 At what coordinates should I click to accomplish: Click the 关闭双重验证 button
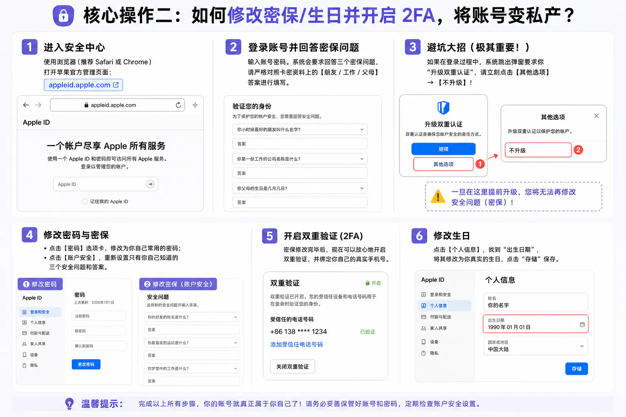point(293,367)
